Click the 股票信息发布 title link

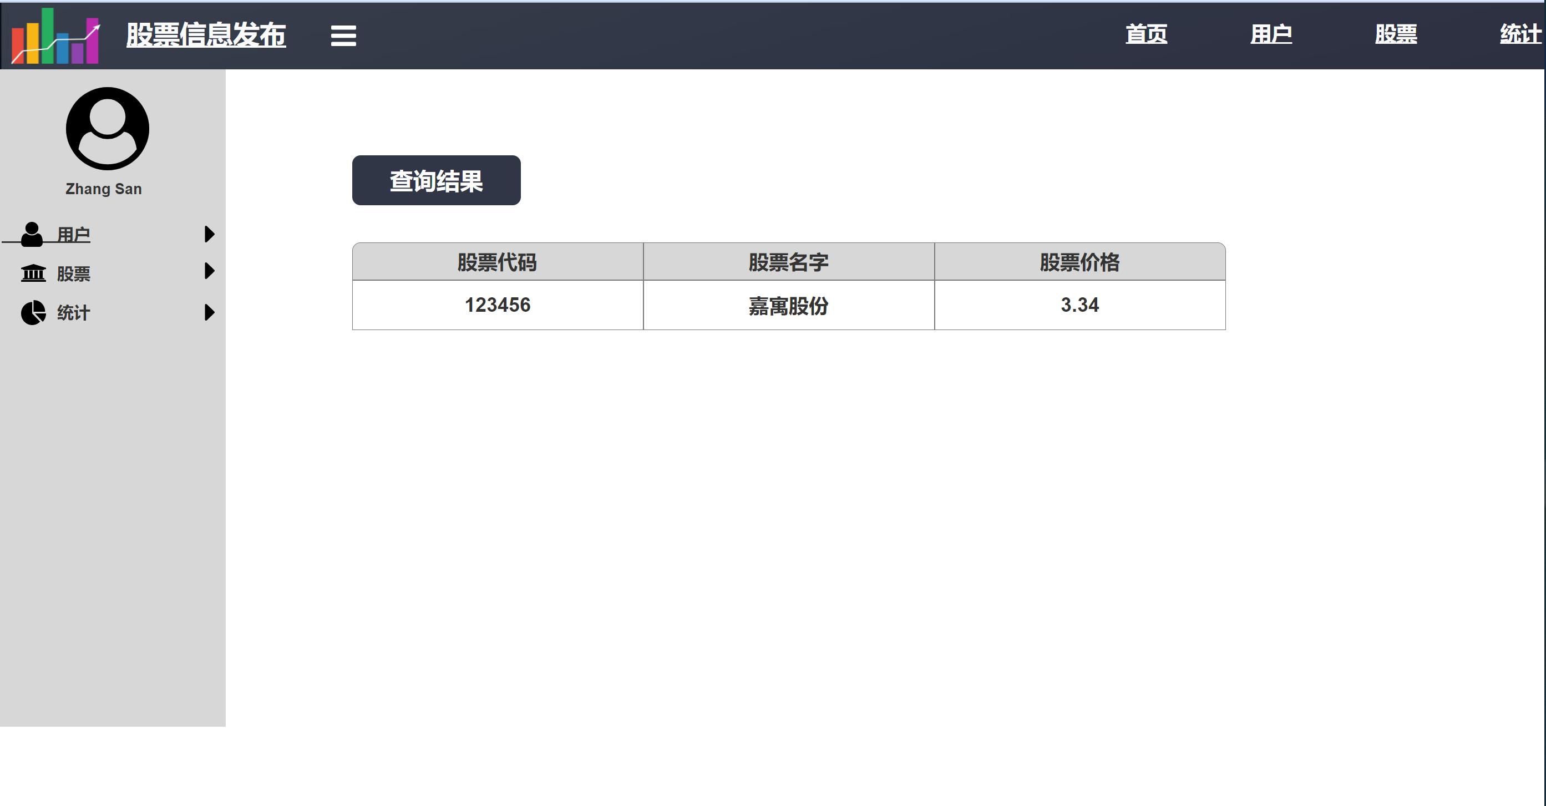click(206, 35)
